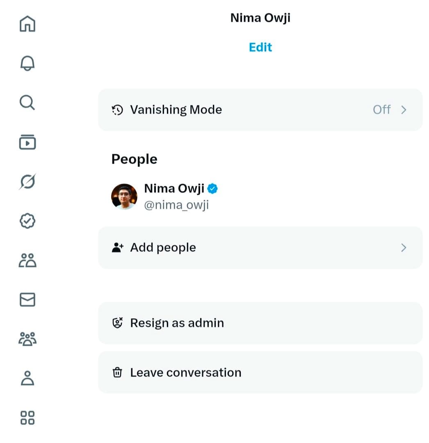Expand the Vanishing Mode chevron
This screenshot has height=443, width=429.
click(x=404, y=110)
